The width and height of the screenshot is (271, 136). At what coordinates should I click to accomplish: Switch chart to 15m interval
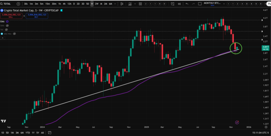47,4
